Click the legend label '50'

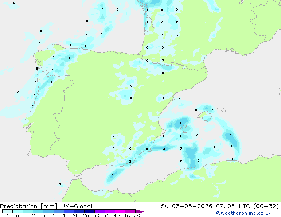(x=137, y=215)
